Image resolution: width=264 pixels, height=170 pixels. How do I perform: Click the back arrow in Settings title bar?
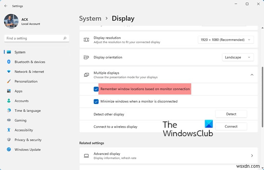(x=6, y=6)
